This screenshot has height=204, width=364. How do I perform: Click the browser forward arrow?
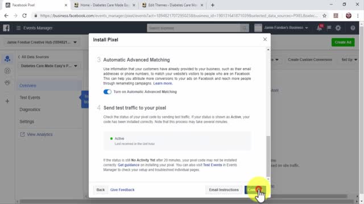click(15, 16)
